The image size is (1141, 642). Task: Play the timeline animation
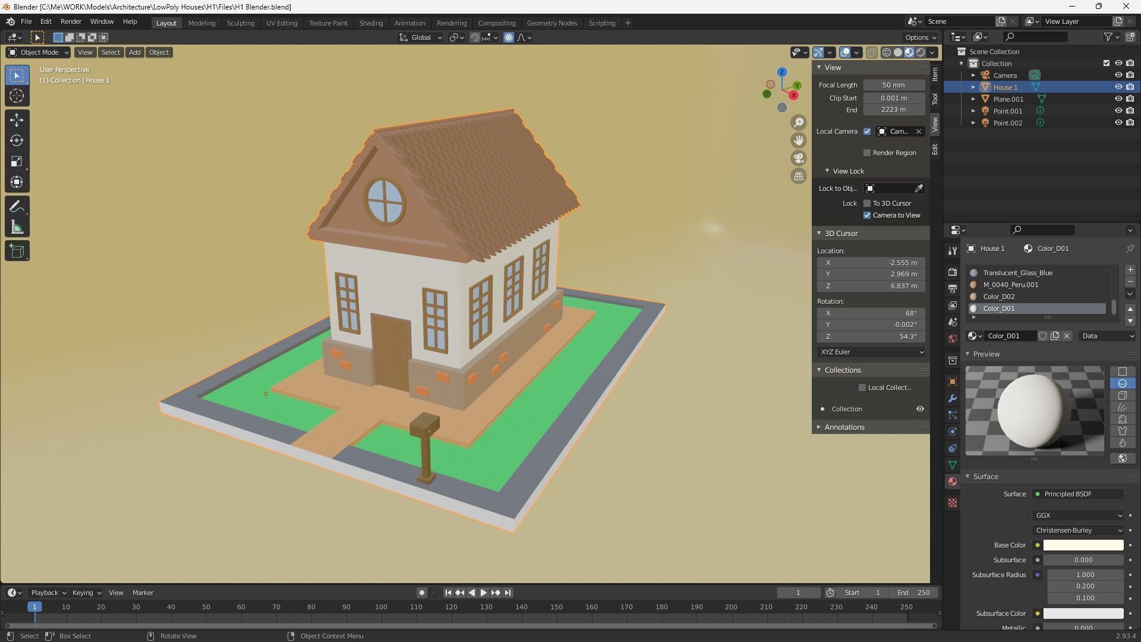[483, 593]
